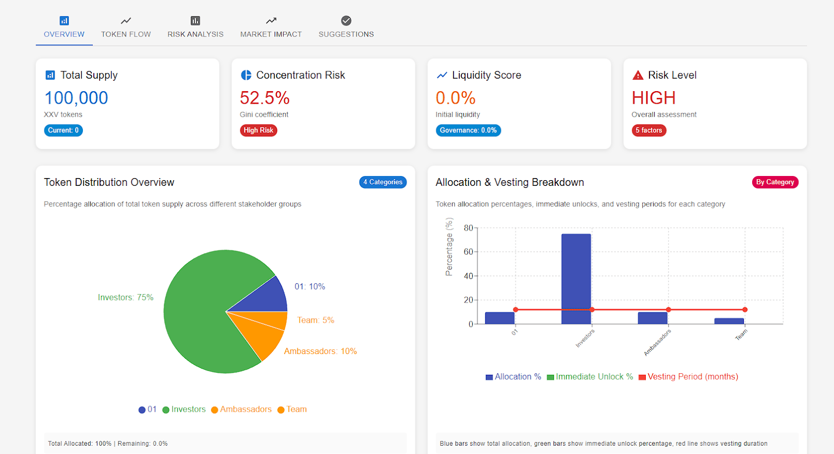
Task: Click the Market Impact trending arrow icon
Action: tap(271, 21)
